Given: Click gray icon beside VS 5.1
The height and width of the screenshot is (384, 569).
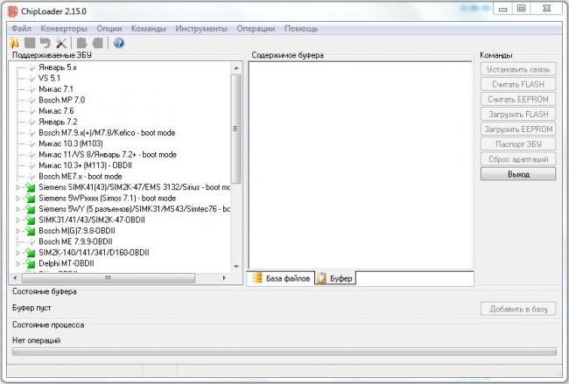Looking at the screenshot, I should click(32, 79).
